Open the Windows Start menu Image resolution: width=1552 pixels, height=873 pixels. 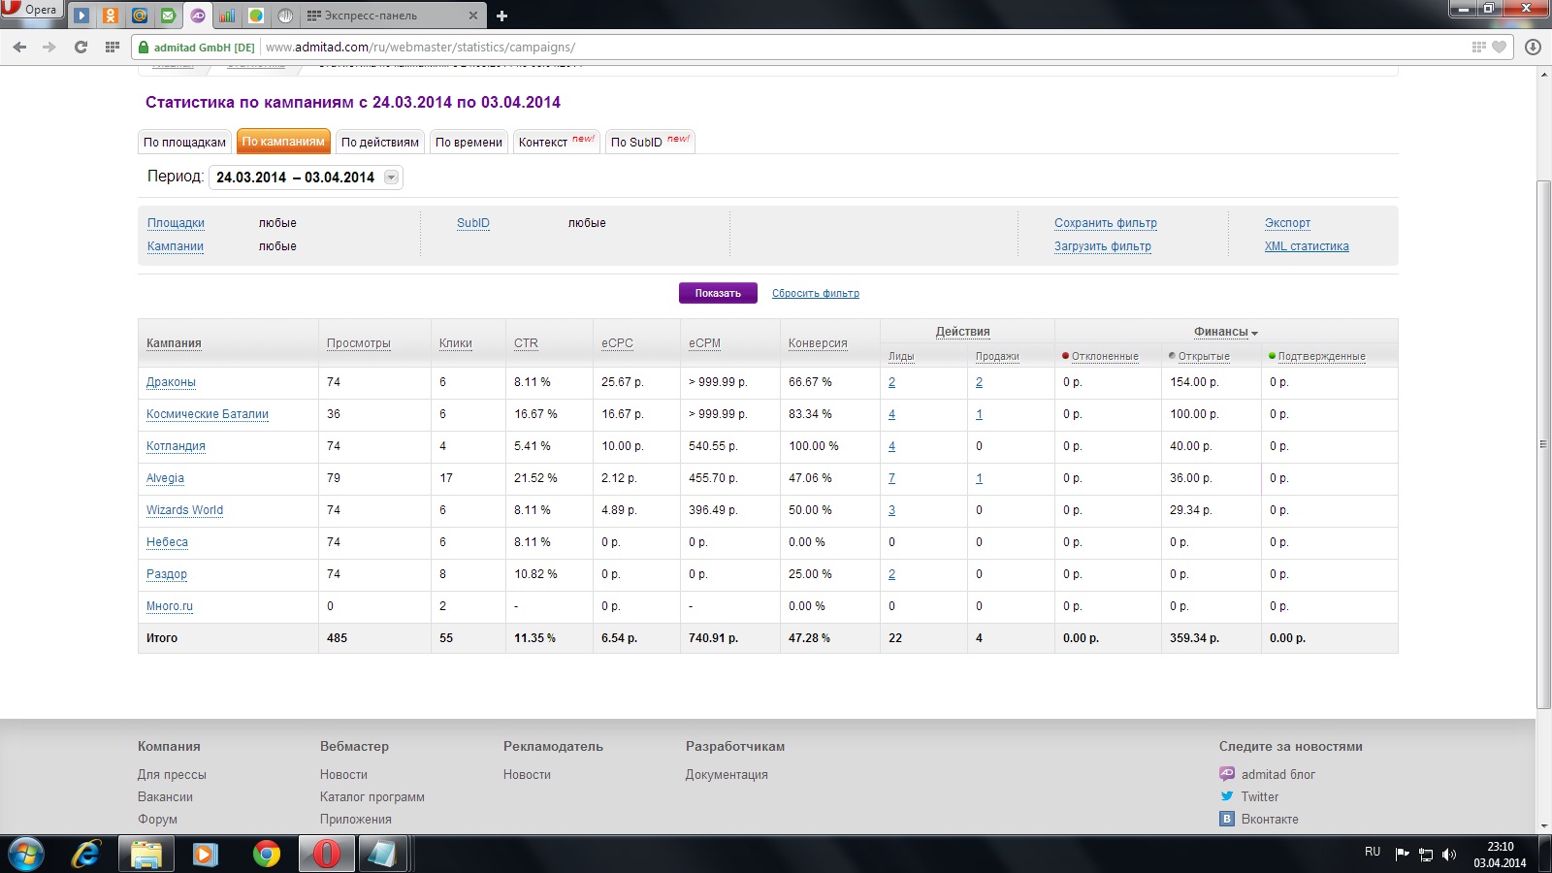[26, 854]
